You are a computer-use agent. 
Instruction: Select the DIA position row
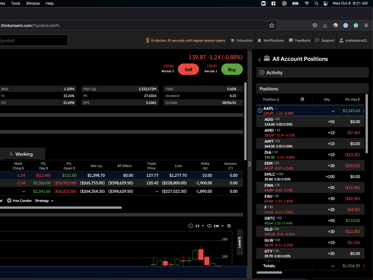coord(310,155)
